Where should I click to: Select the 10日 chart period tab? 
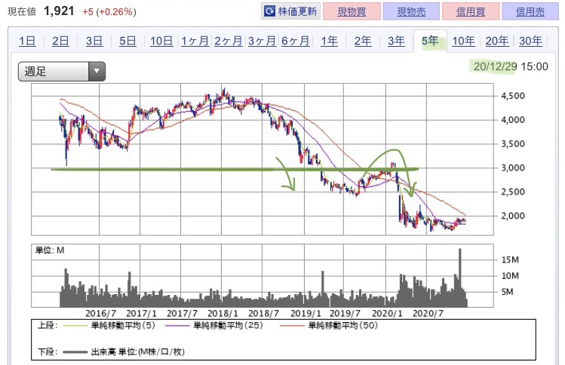pos(161,41)
